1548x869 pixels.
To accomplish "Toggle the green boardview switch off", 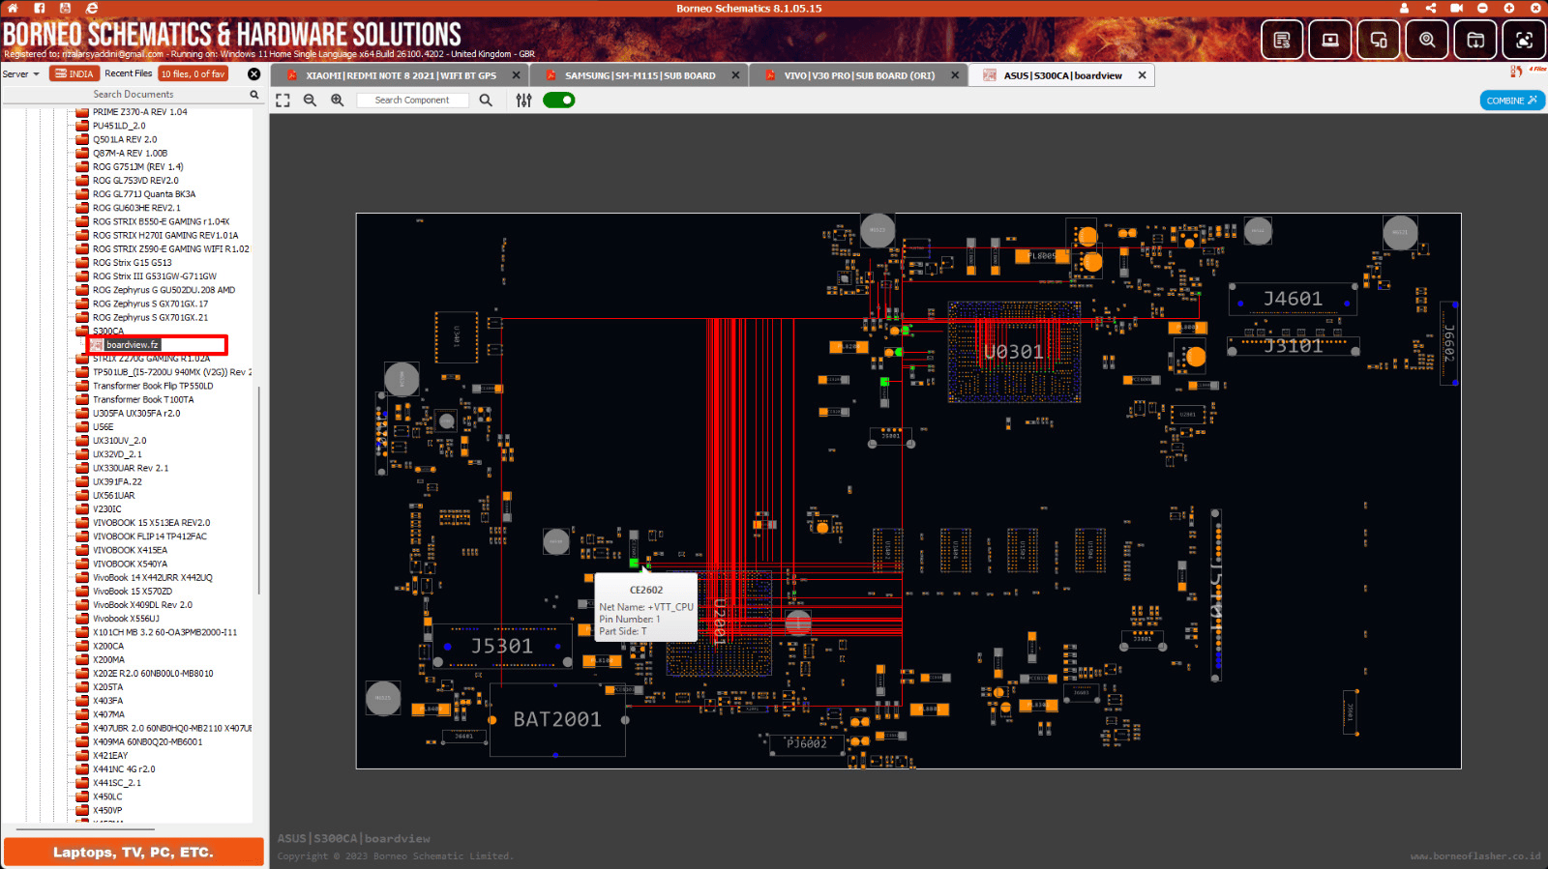I will coord(558,101).
